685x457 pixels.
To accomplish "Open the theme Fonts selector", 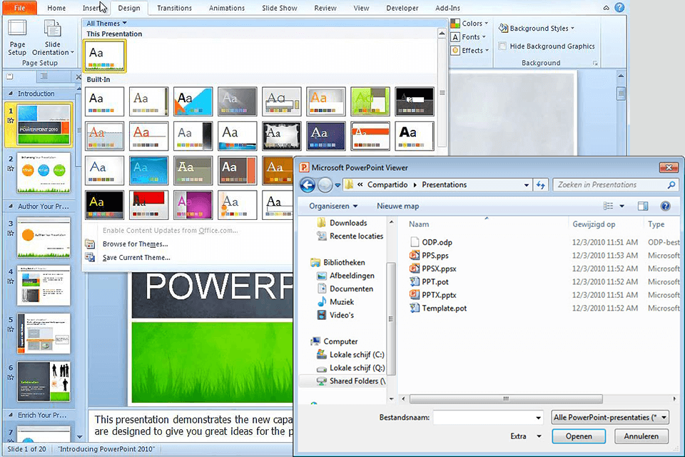I will 467,36.
